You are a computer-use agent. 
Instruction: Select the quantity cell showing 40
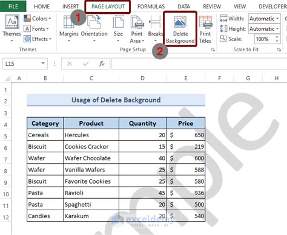click(142, 158)
